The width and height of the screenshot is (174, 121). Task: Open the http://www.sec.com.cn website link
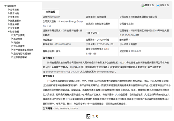coord(67,108)
